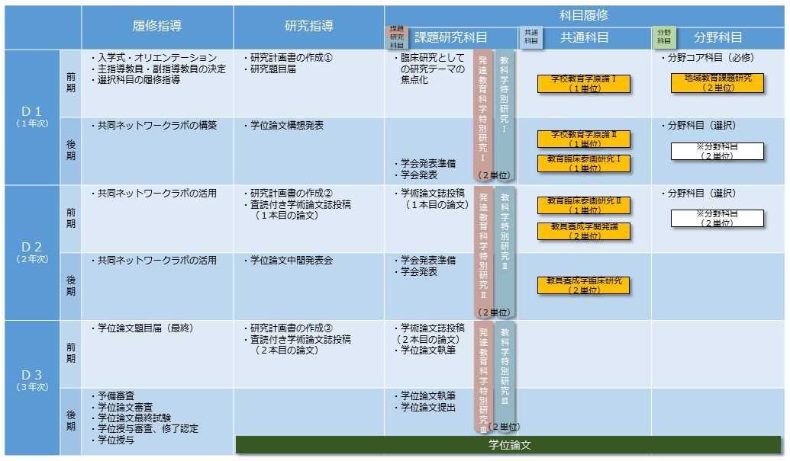The height and width of the screenshot is (461, 790).
Task: Click the 前期 cell in the D3 row
Action: tap(70, 354)
